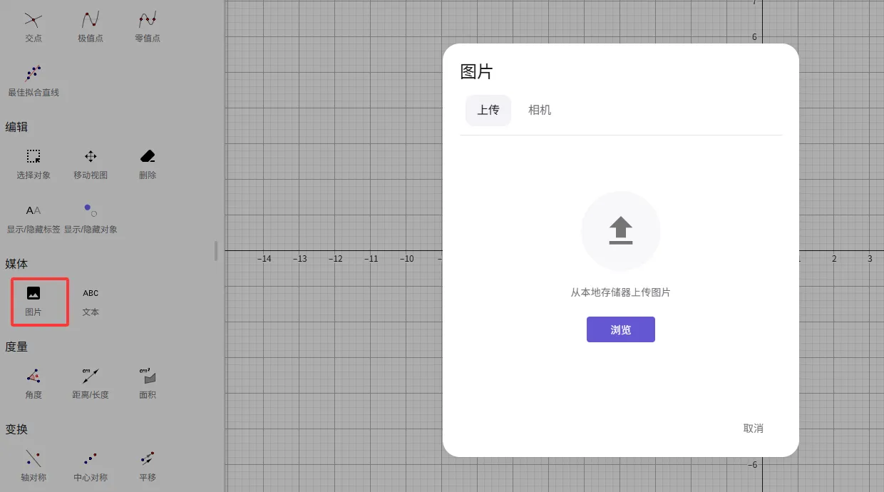Activate the 选择对象 selection tool
The height and width of the screenshot is (492, 884).
34,163
